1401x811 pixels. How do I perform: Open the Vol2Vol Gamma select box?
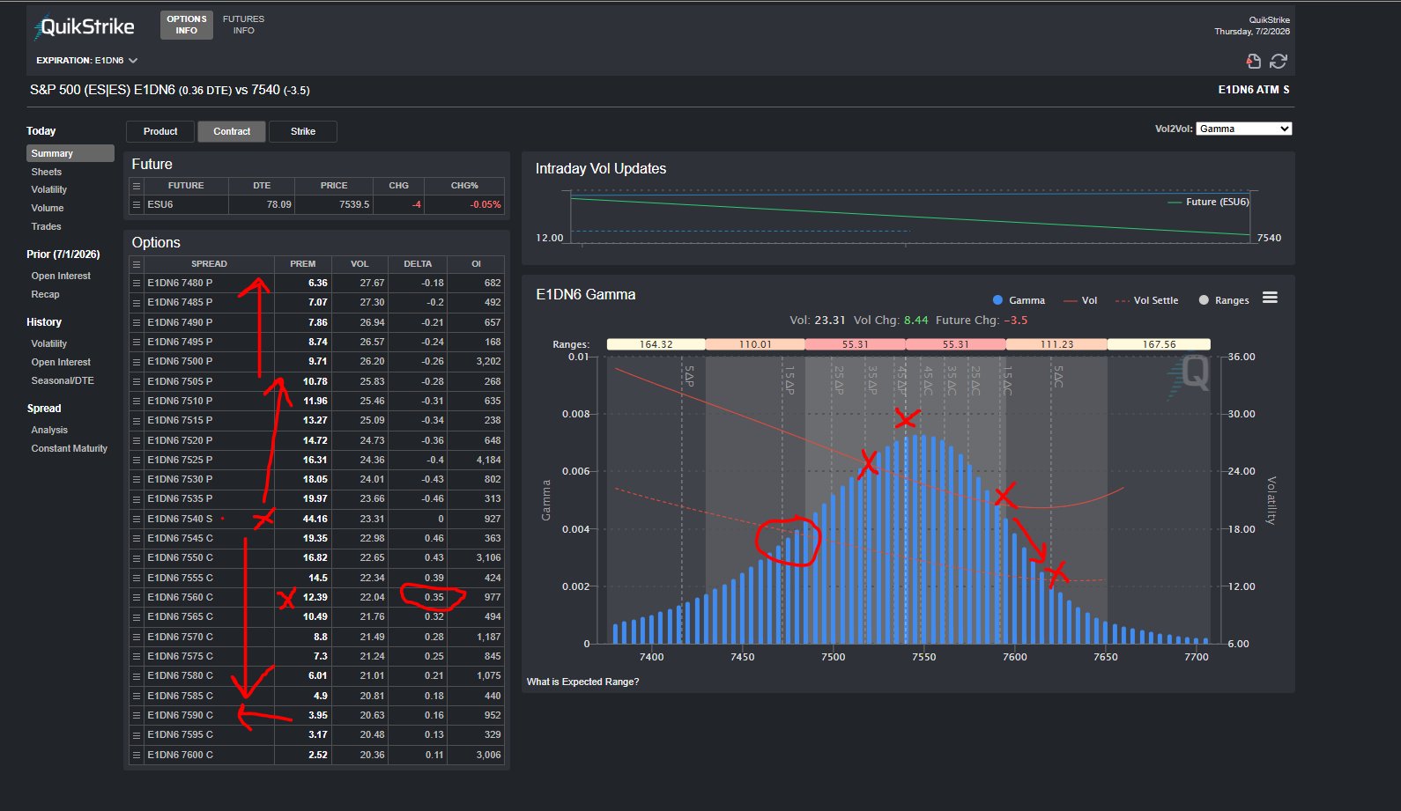(x=1244, y=129)
